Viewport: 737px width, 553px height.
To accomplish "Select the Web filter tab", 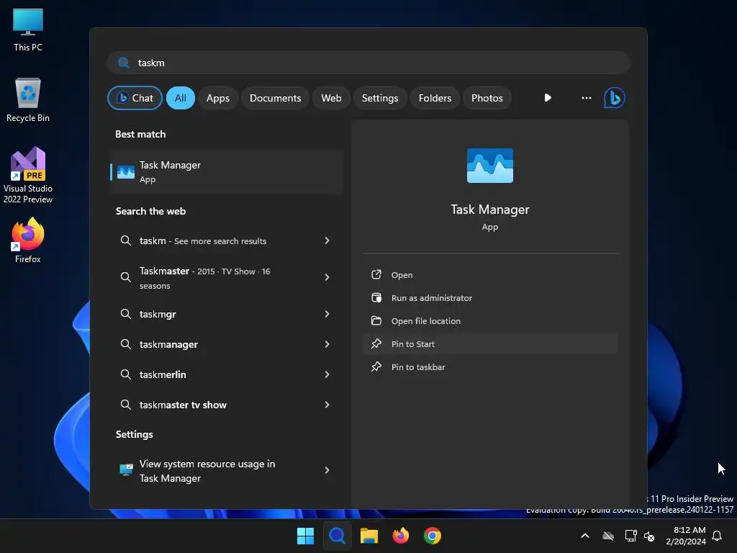I will pos(331,98).
